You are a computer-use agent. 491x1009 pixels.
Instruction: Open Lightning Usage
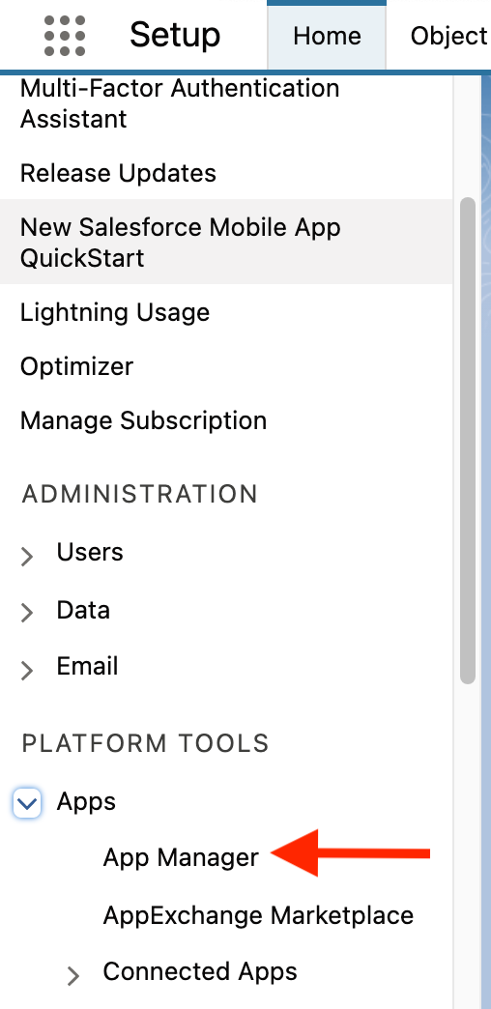pyautogui.click(x=115, y=312)
